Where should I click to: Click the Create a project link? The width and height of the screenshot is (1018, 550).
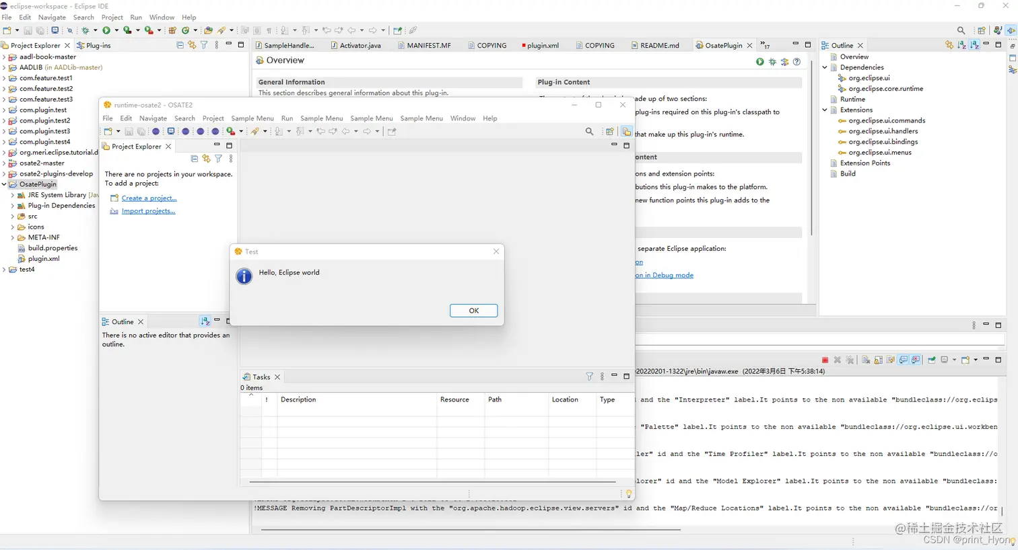click(149, 198)
